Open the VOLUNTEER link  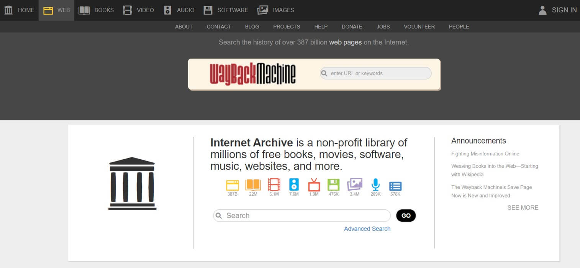(419, 27)
